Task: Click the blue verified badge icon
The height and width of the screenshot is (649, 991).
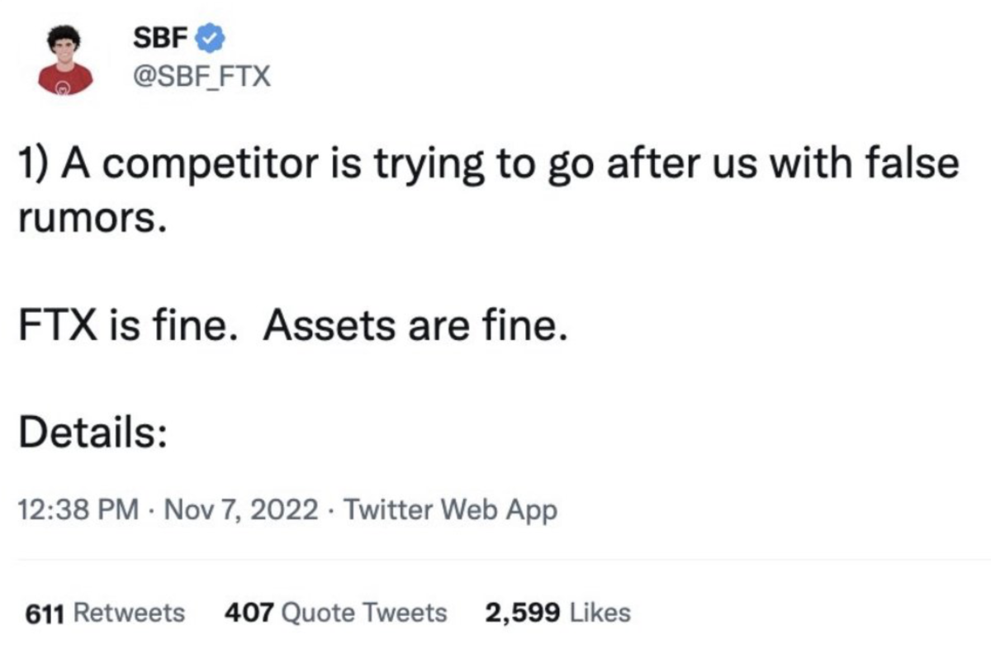Action: (210, 39)
